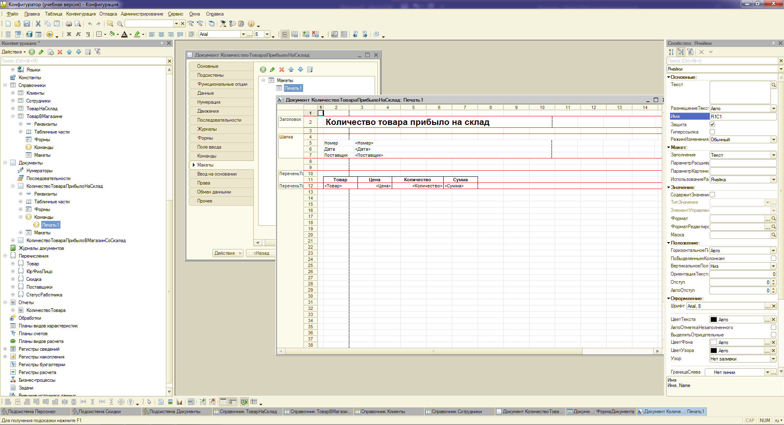Screen dimensions: 784x425
Task: Open the РазмещениеТекста dropdown
Action: point(774,109)
